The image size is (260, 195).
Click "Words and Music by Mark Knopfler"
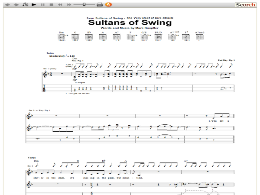pos(130,28)
